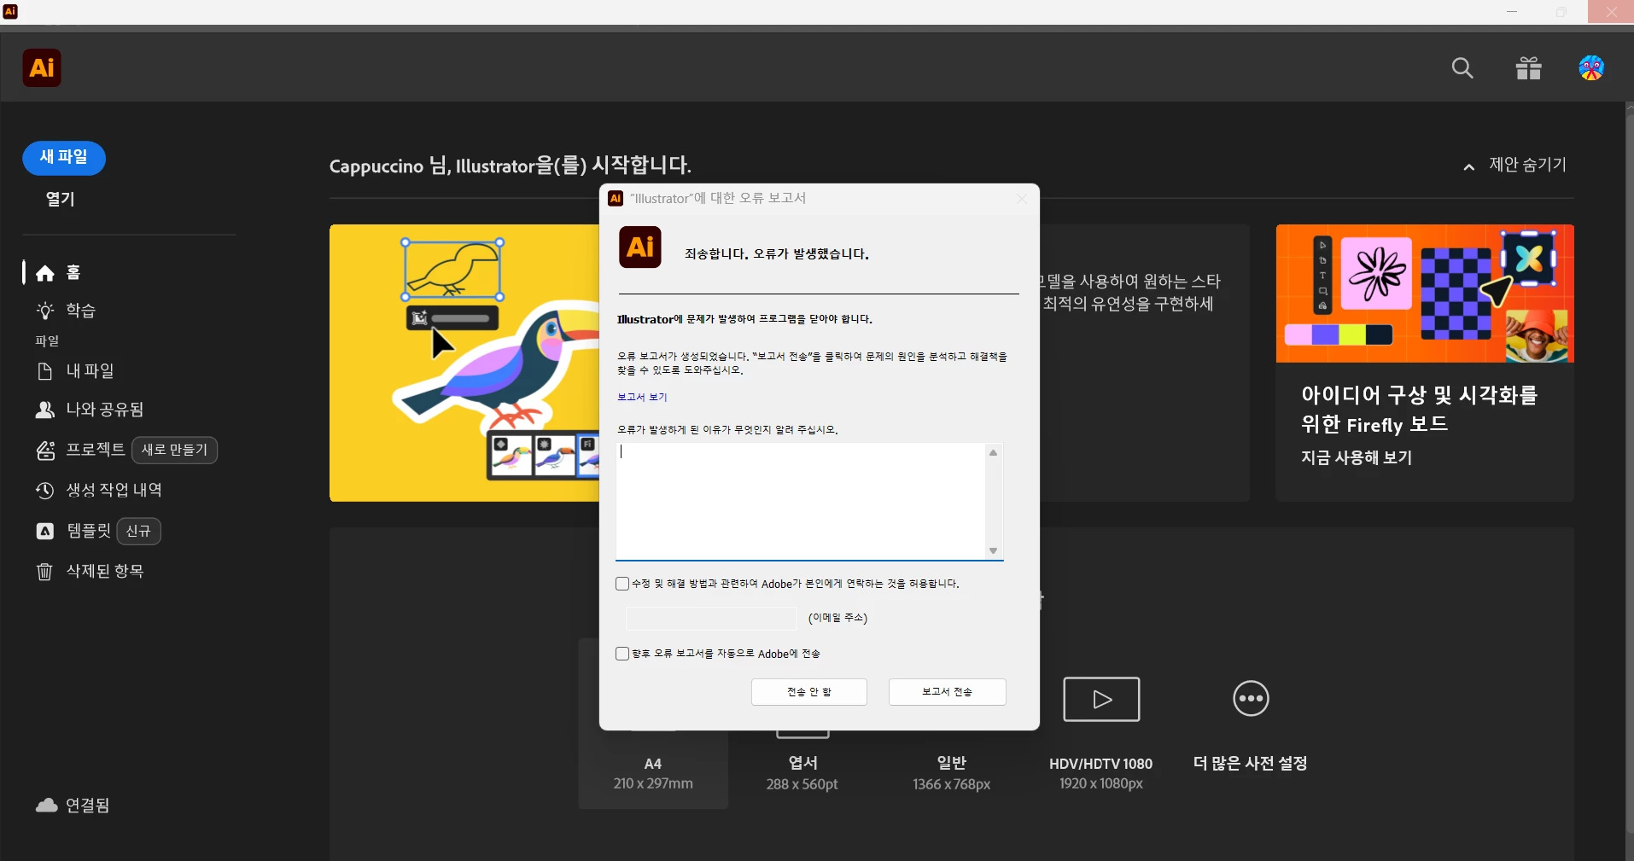Click the restore window button
Viewport: 1634px width, 861px height.
[1561, 12]
